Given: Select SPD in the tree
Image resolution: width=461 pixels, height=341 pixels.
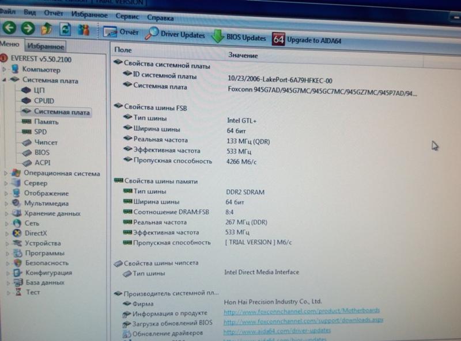Looking at the screenshot, I should pos(40,132).
